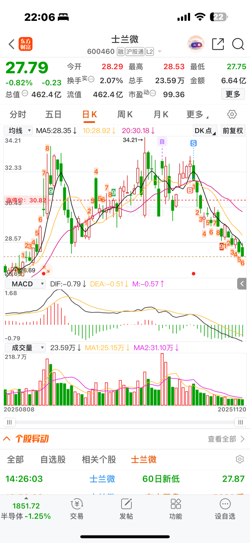Tap the MA5:28.35 value

click(x=56, y=130)
